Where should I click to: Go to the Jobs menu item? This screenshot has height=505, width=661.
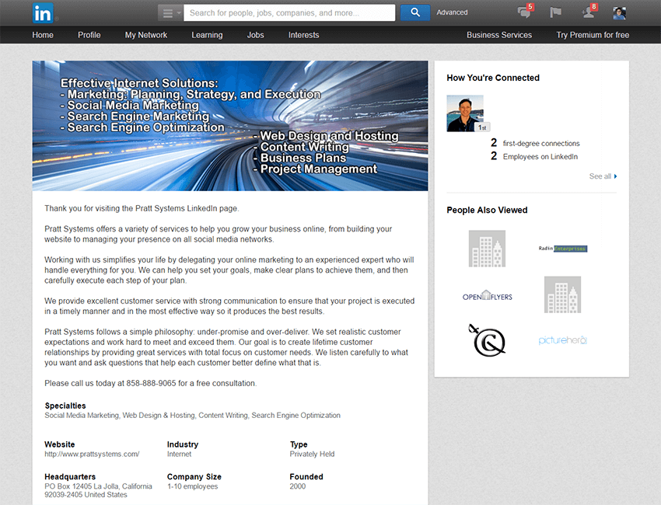pos(255,35)
